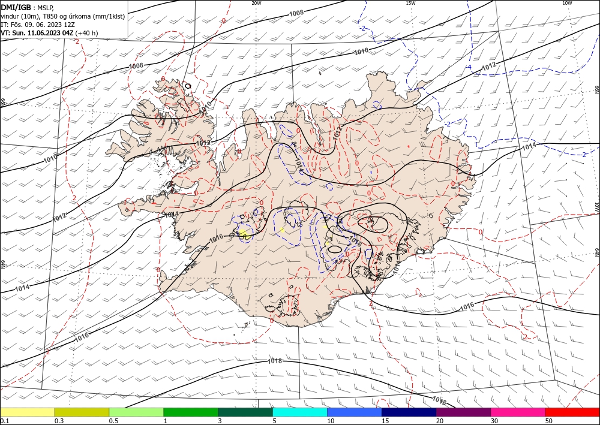Click the blue 10–15 legend swatch
600x425 pixels.
coord(355,412)
